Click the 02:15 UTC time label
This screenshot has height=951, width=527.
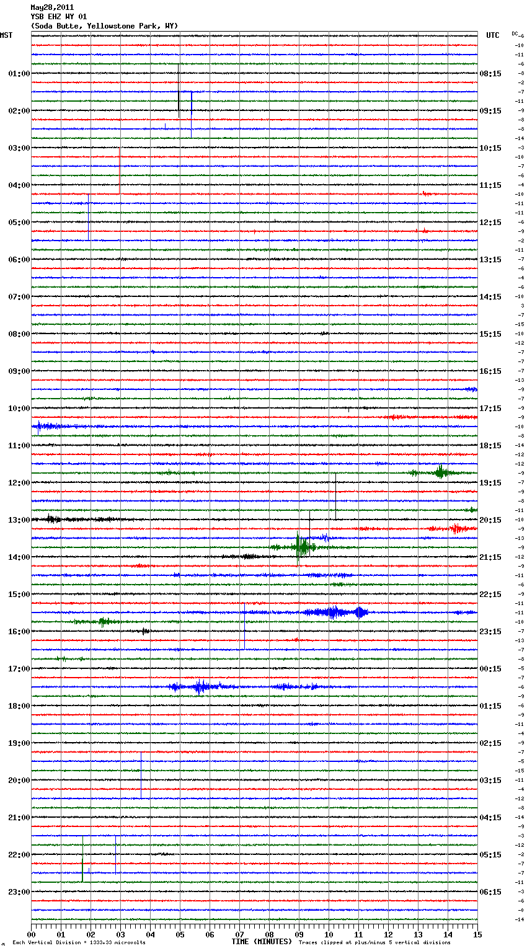tap(490, 743)
